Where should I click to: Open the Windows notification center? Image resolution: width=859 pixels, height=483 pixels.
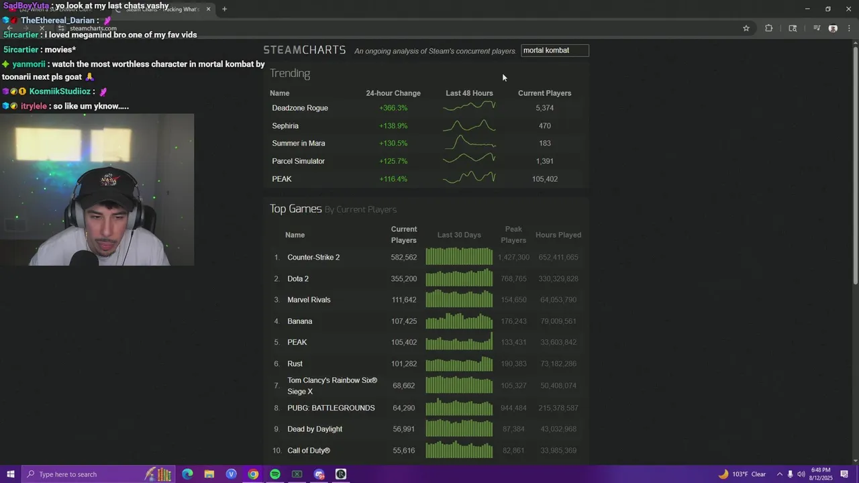(844, 474)
